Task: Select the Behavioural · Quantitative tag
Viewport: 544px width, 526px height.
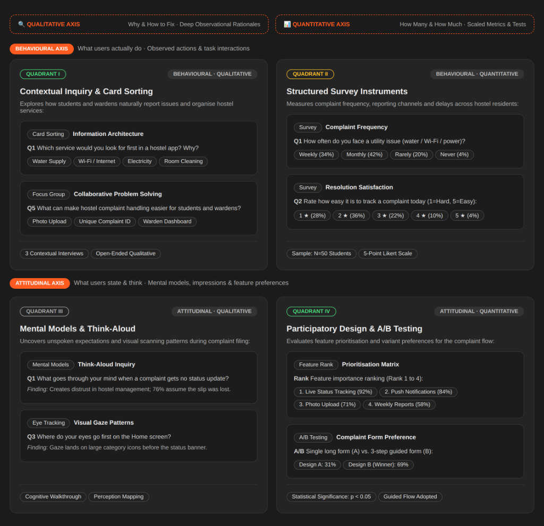Action: pos(477,74)
